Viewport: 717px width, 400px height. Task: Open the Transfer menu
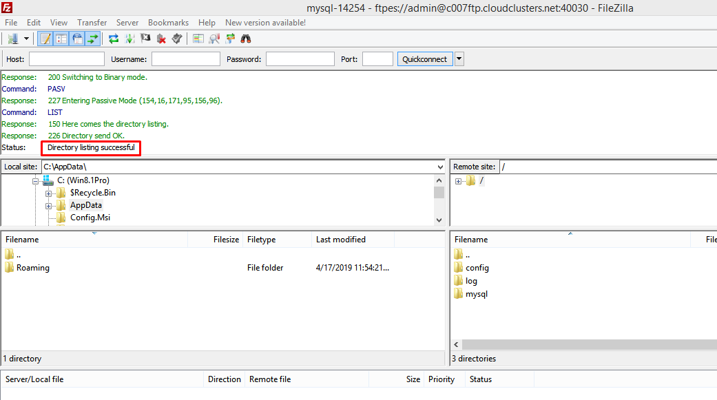click(x=92, y=23)
